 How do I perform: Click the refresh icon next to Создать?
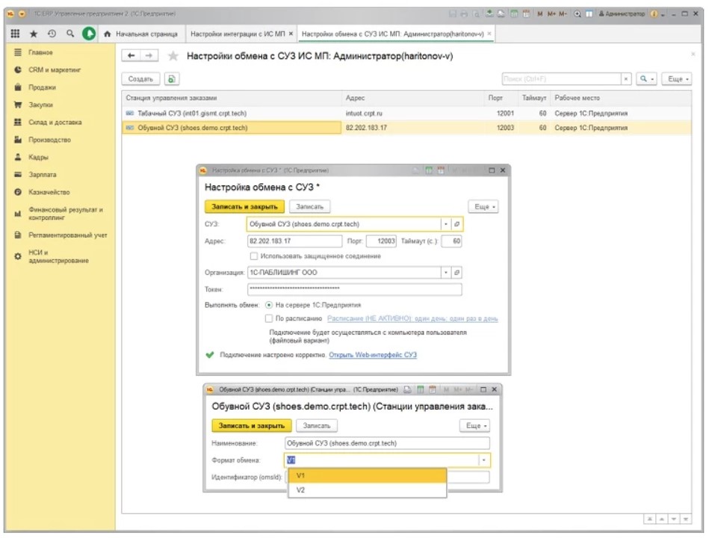(172, 78)
